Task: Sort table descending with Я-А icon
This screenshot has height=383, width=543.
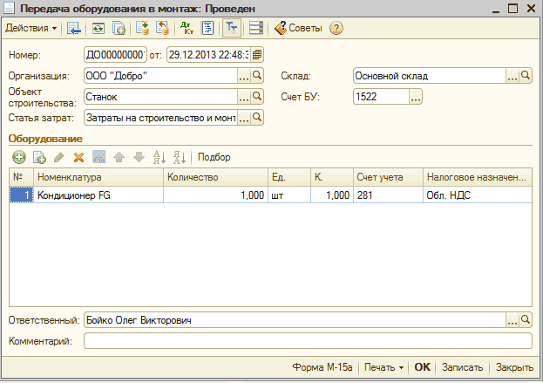Action: click(x=180, y=157)
